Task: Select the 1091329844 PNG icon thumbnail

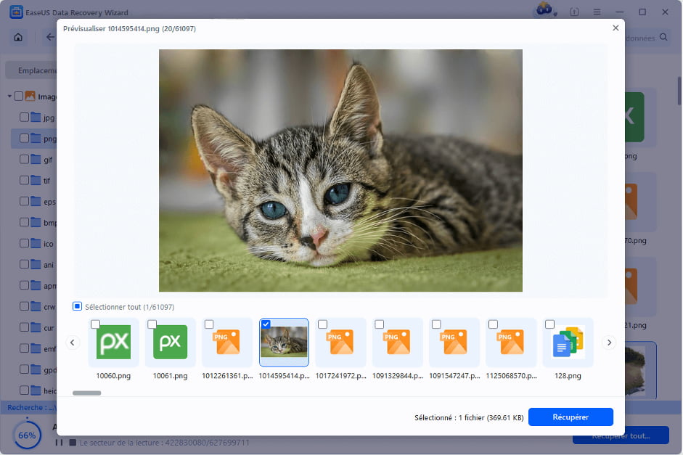Action: (397, 343)
